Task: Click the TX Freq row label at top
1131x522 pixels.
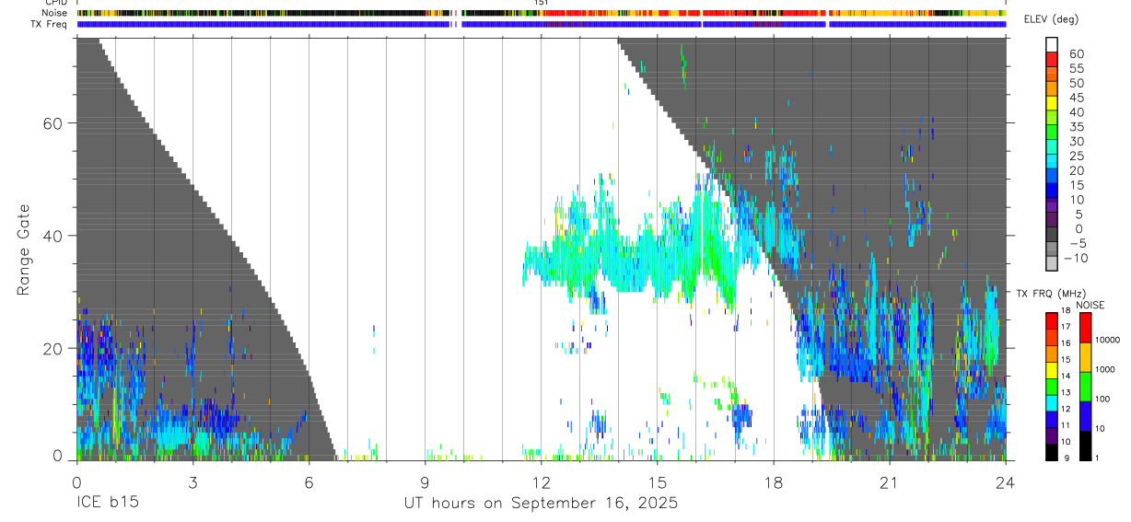Action: click(x=50, y=24)
